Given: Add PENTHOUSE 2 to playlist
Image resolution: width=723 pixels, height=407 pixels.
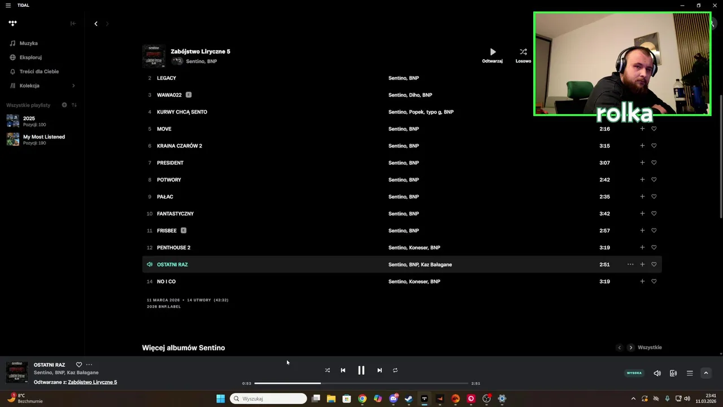Looking at the screenshot, I should pyautogui.click(x=642, y=248).
